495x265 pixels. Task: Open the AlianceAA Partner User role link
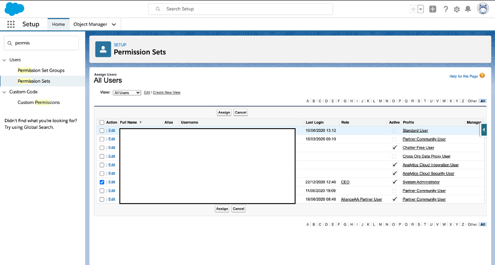(362, 199)
